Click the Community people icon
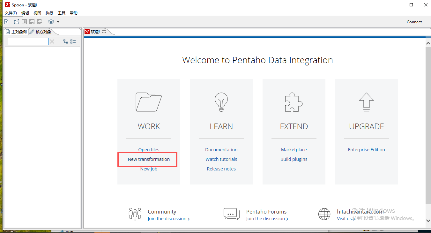This screenshot has height=233, width=431. 135,214
